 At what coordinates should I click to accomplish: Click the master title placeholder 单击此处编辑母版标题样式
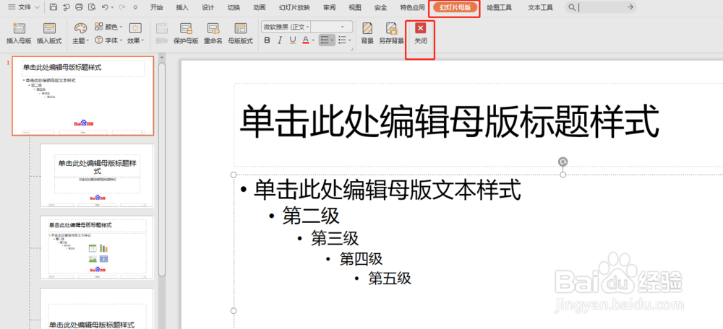click(449, 121)
